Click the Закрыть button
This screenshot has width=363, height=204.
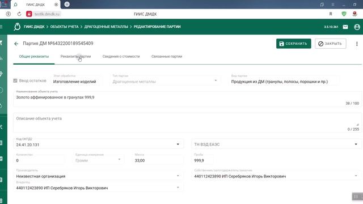[x=330, y=44]
